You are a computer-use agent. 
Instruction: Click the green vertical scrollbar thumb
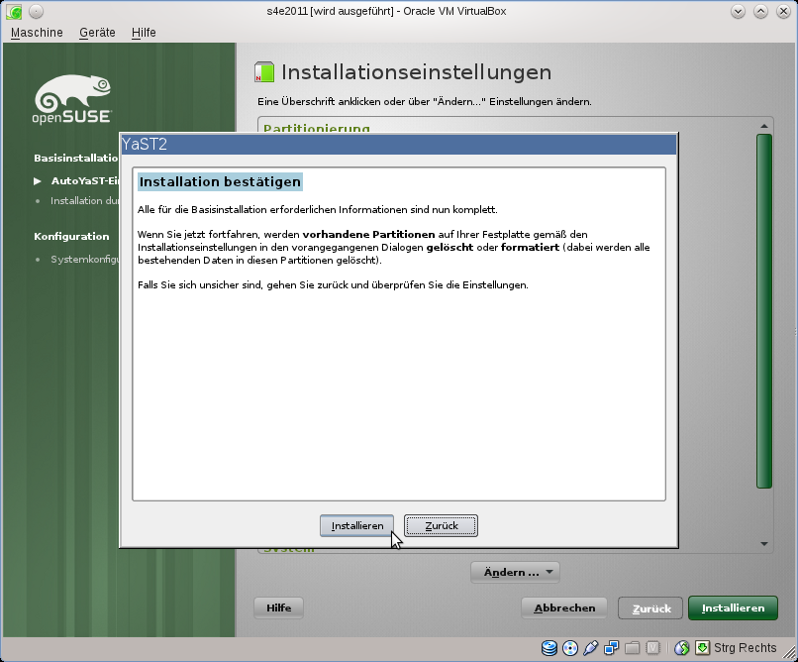[x=764, y=310]
